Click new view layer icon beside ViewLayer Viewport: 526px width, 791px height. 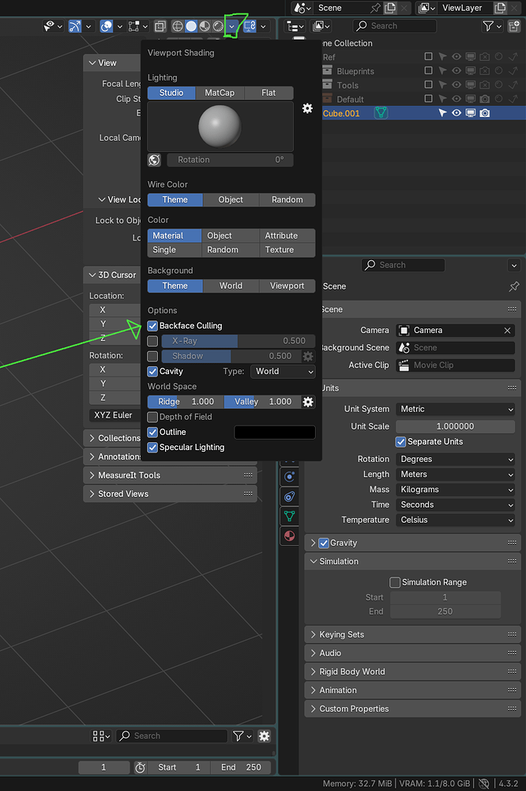500,8
